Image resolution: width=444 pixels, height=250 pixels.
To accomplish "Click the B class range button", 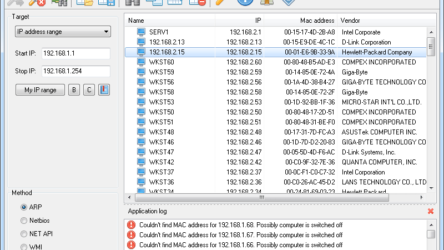I will pyautogui.click(x=74, y=90).
